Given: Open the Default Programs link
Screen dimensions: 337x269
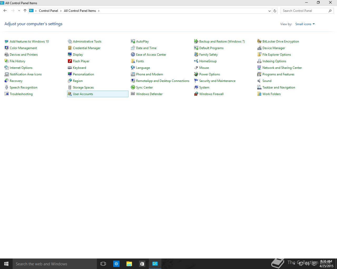Looking at the screenshot, I should pos(211,48).
